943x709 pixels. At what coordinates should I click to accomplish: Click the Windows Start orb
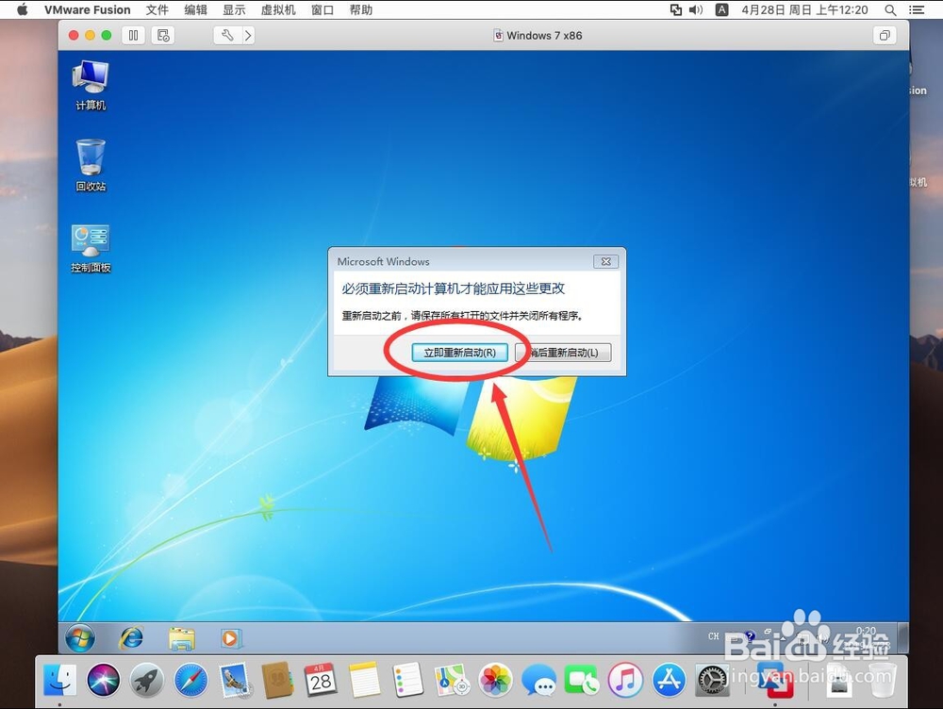79,638
